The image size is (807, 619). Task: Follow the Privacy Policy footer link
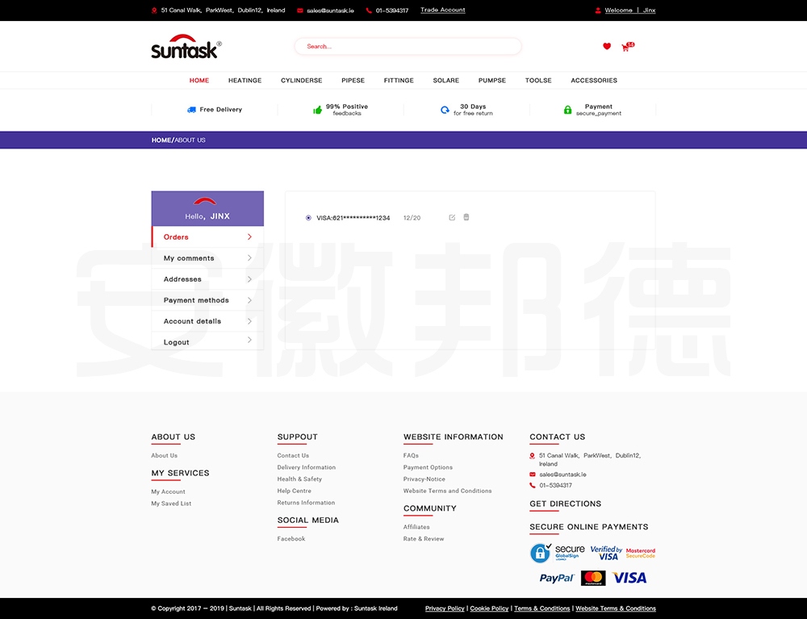tap(445, 609)
